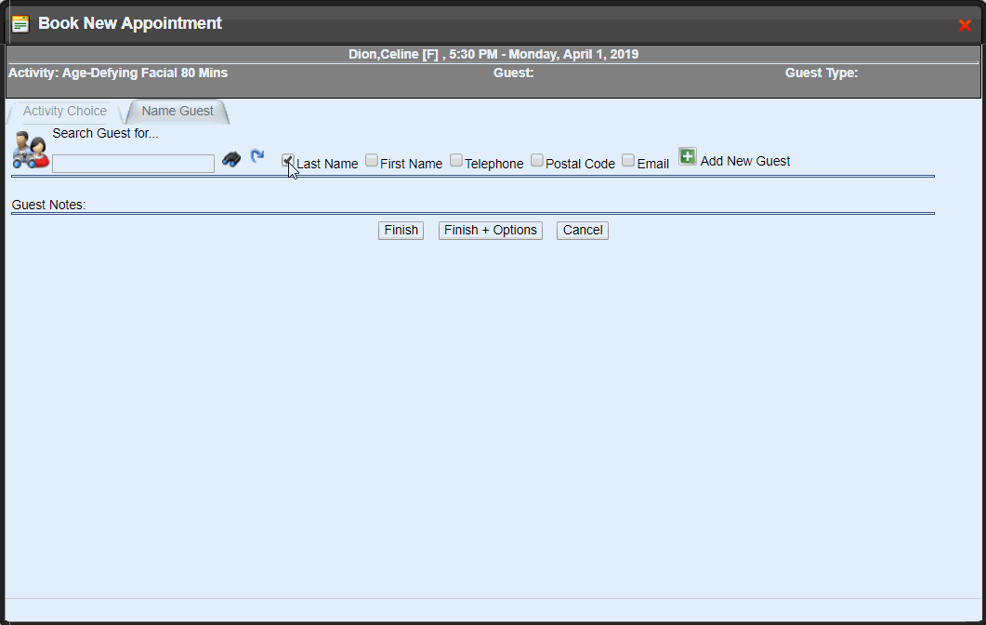Uncheck the Last Name checkbox
986x625 pixels.
click(x=288, y=161)
